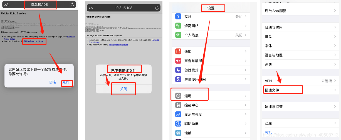Tap the 个人热点 hotspot icon
The image size is (341, 140).
tap(178, 35)
